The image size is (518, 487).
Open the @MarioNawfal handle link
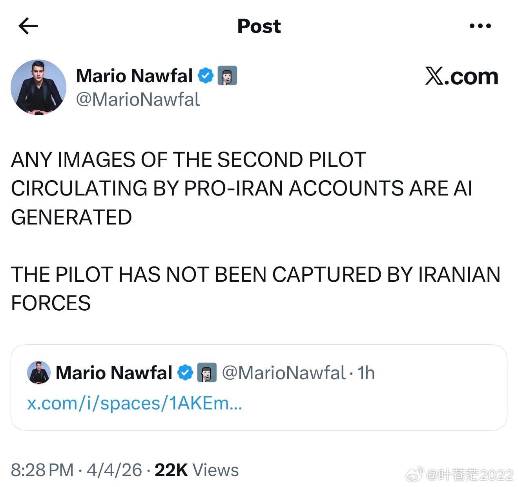pyautogui.click(x=137, y=100)
